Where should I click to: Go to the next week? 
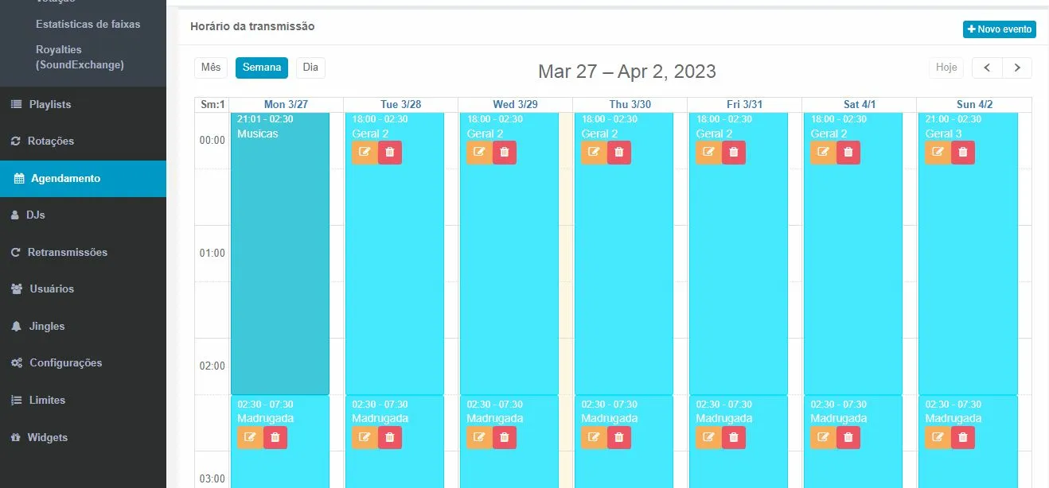[x=1017, y=68]
